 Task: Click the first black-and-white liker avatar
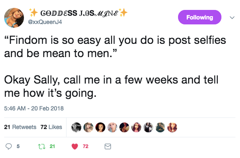pyautogui.click(x=76, y=127)
